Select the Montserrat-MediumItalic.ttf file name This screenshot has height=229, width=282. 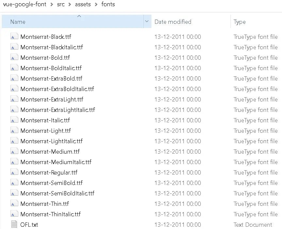[56, 162]
